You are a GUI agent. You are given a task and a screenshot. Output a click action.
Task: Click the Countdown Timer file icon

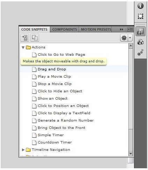click(34, 142)
